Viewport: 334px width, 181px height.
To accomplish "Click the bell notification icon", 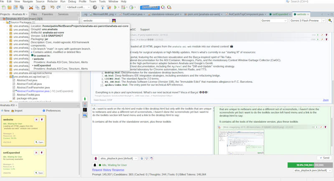I will pyautogui.click(x=95, y=165).
